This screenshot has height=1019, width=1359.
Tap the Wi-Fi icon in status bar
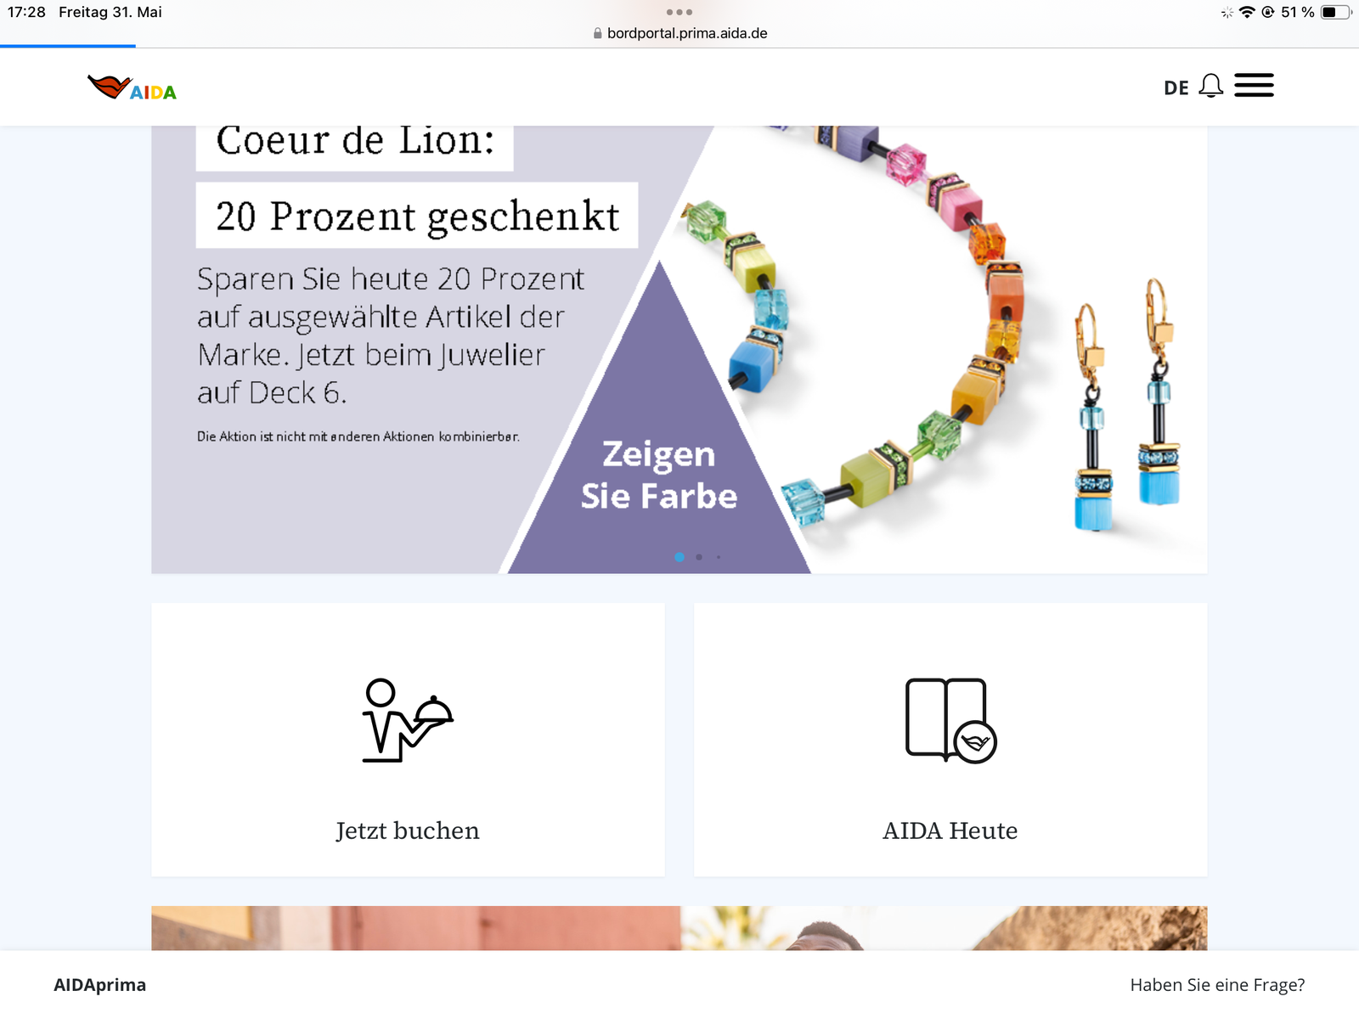point(1247,12)
